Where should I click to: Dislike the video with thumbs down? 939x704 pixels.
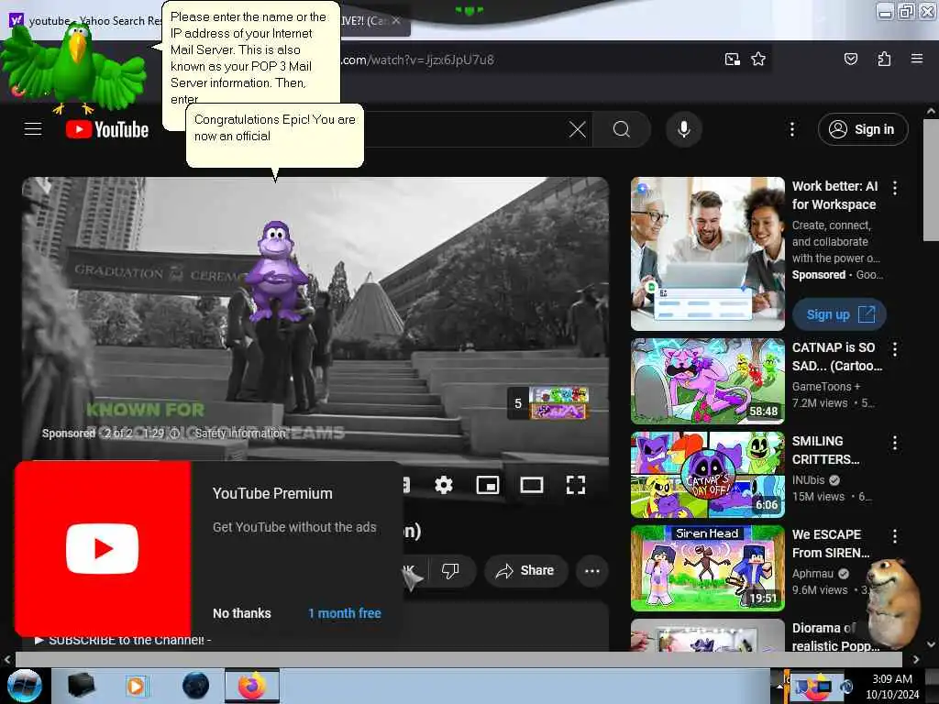click(x=450, y=570)
